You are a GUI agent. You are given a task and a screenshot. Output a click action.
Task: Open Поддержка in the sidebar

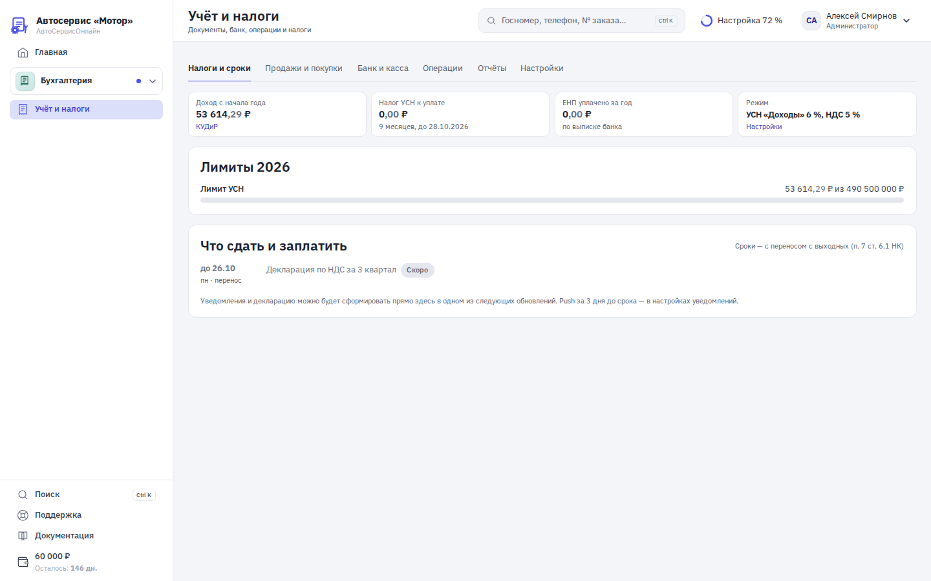pyautogui.click(x=86, y=515)
